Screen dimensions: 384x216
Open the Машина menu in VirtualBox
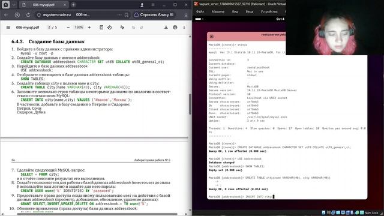(x=218, y=11)
